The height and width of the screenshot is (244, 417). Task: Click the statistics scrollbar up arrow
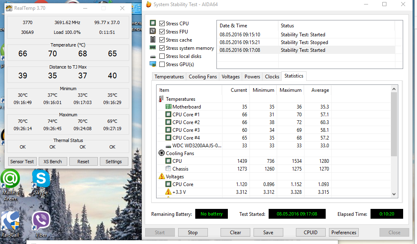click(x=394, y=89)
